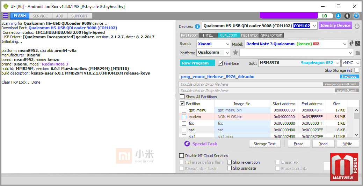Select the INTEL mode tab
This screenshot has width=363, height=186.
tap(208, 35)
